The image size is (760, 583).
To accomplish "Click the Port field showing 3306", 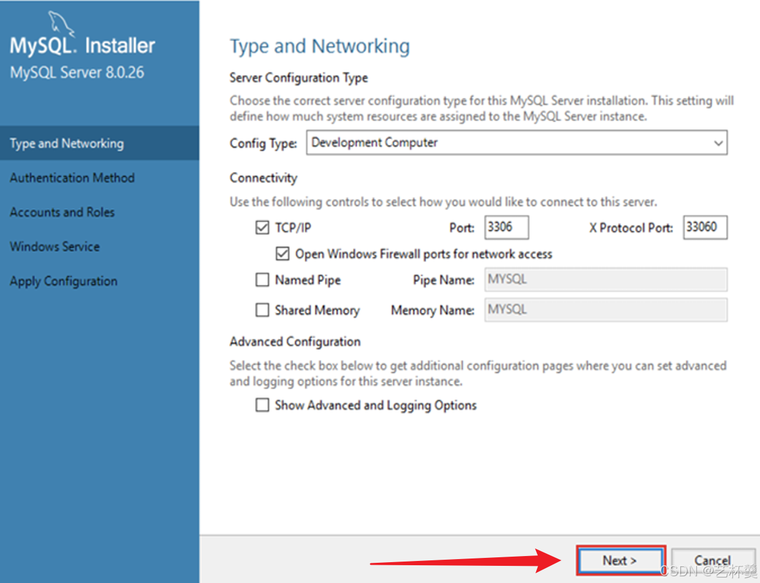I will pos(506,227).
